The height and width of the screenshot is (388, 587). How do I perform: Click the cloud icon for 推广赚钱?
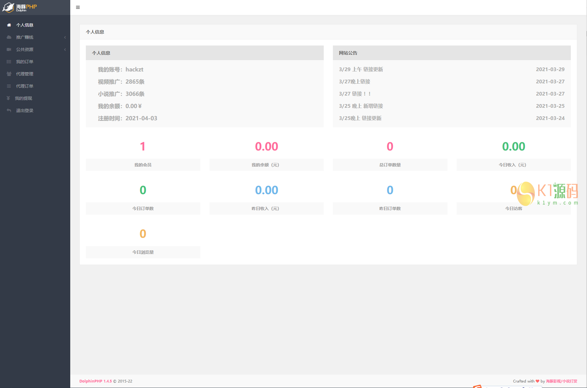coord(9,37)
